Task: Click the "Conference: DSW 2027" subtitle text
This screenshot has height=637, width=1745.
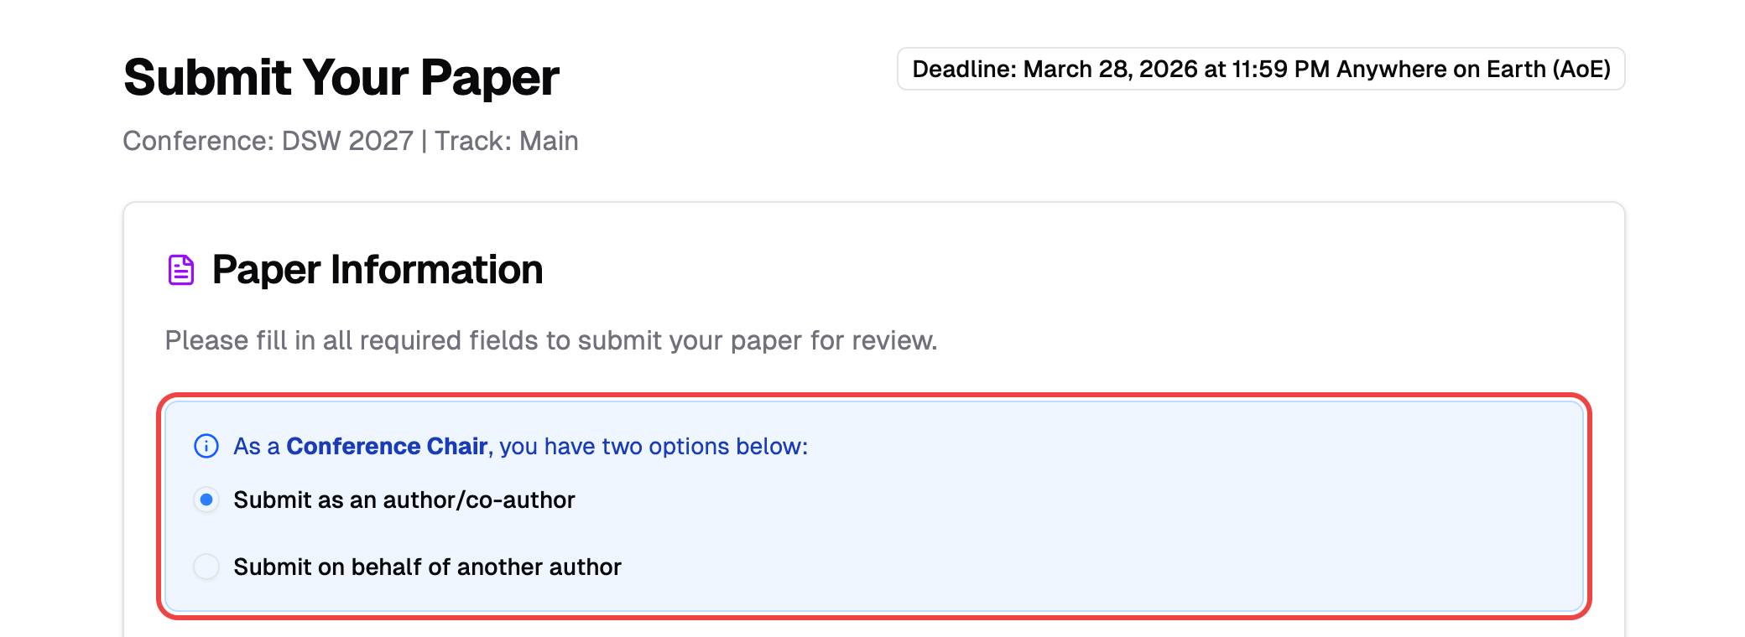Action: pyautogui.click(x=268, y=141)
